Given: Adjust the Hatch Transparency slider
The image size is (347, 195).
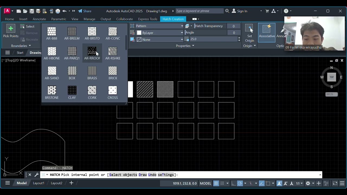Looking at the screenshot, I should click(210, 26).
